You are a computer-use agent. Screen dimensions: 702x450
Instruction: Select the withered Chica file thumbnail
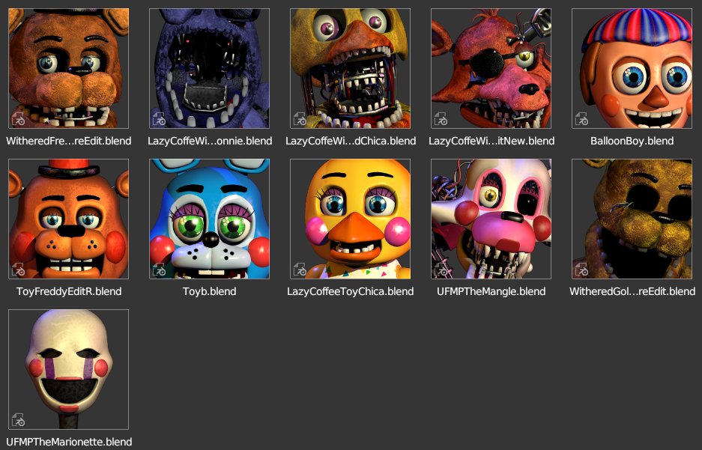[x=350, y=68]
